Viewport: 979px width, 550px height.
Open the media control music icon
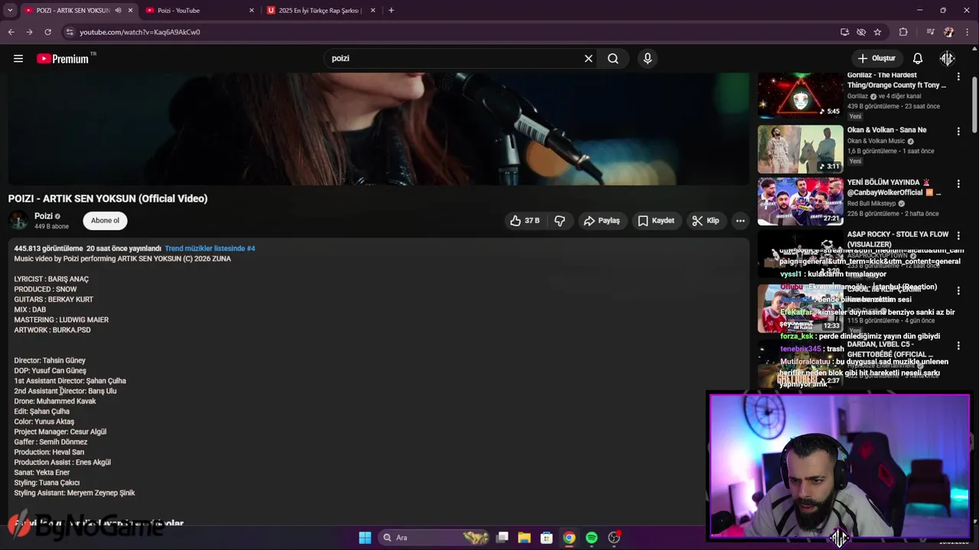click(x=930, y=32)
